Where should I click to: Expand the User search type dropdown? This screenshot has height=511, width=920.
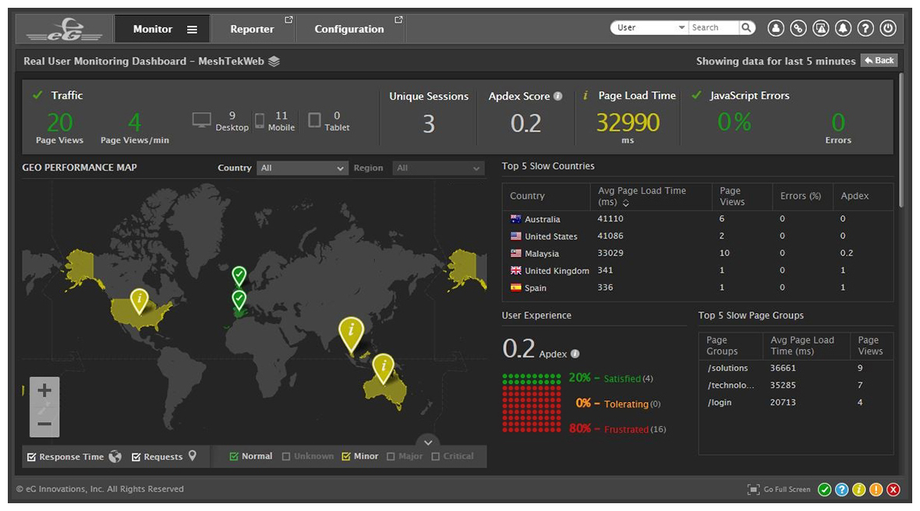click(x=650, y=28)
